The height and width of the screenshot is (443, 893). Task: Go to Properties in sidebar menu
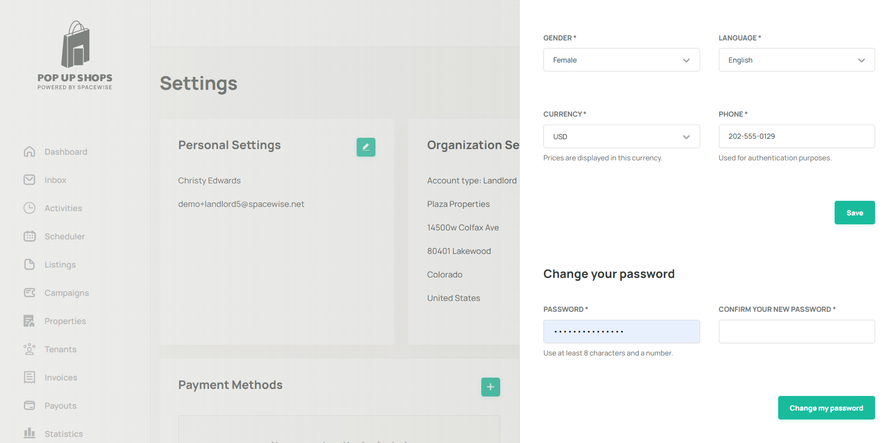[x=65, y=321]
